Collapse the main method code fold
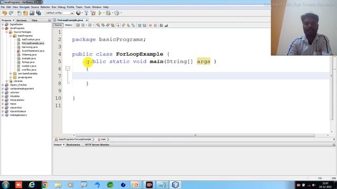Image resolution: width=337 pixels, height=189 pixels. tap(68, 68)
